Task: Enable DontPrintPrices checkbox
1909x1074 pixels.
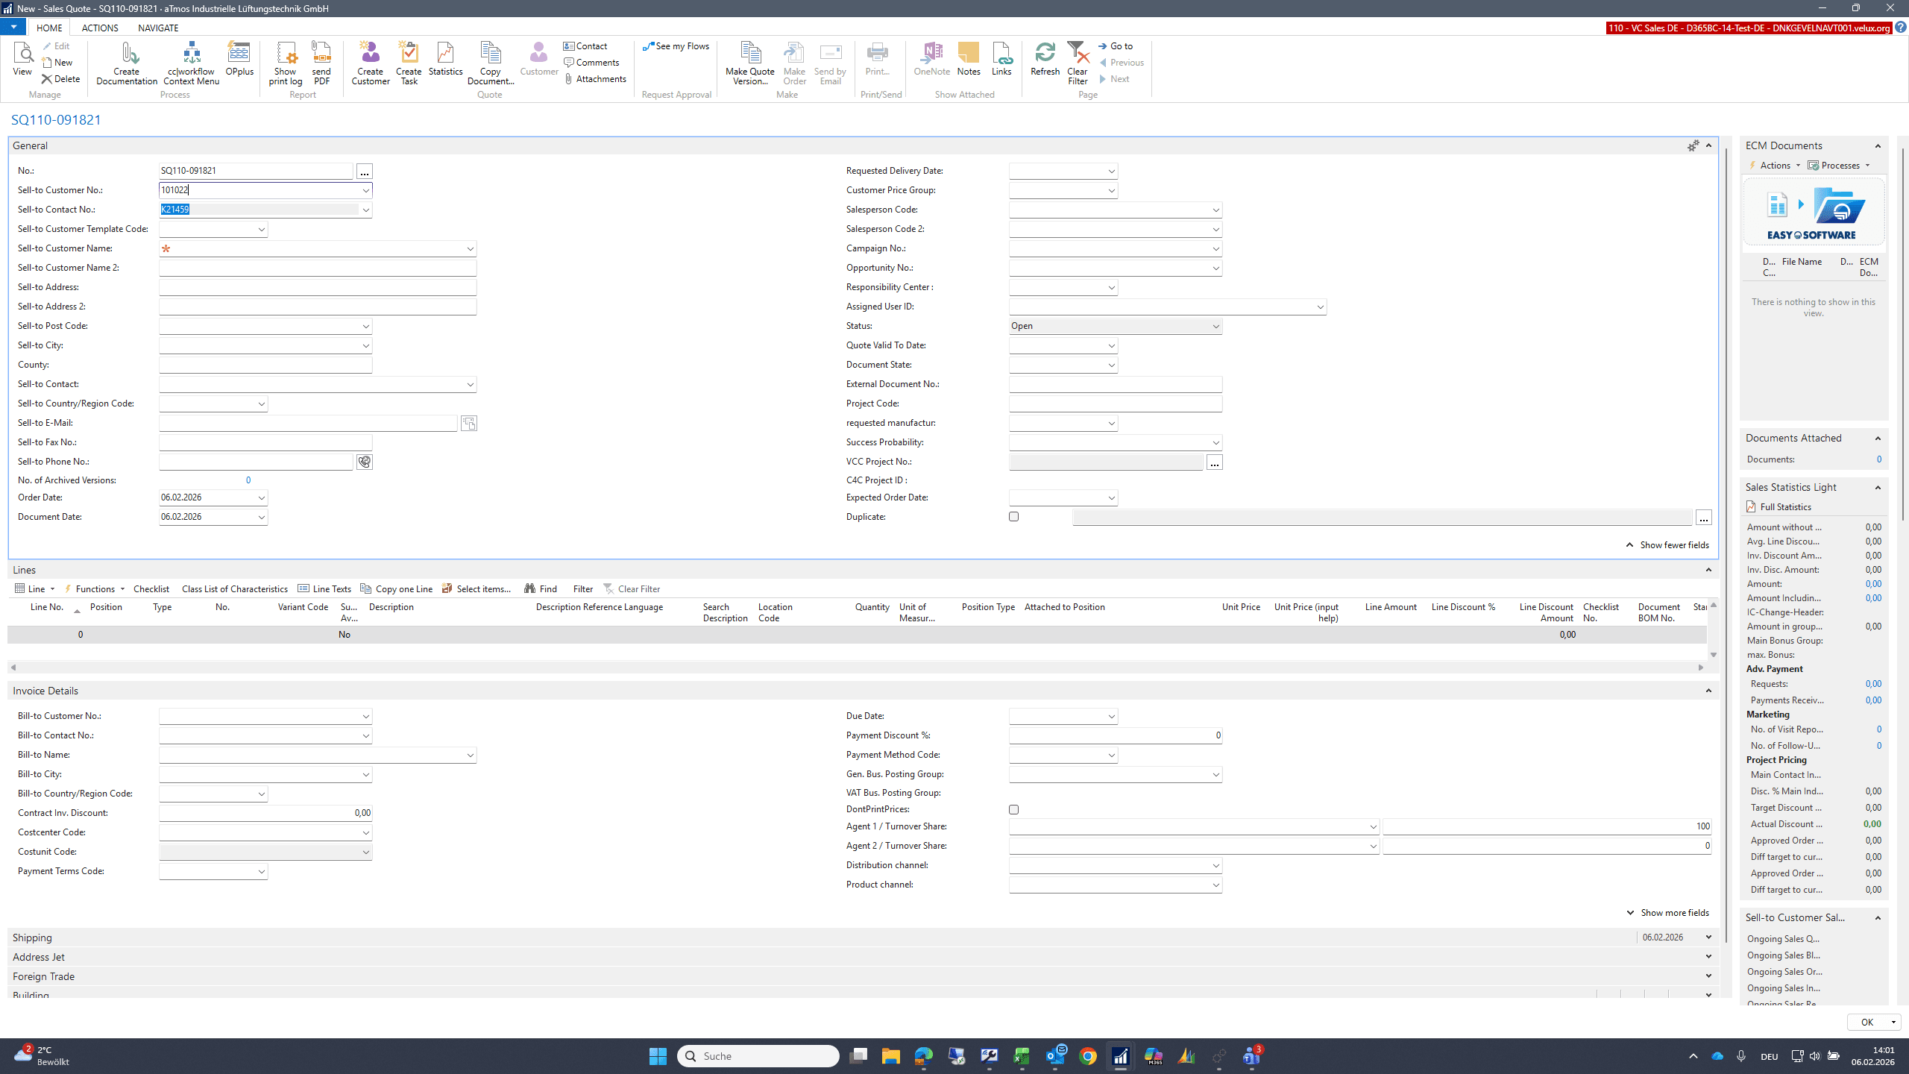Action: pos(1013,809)
